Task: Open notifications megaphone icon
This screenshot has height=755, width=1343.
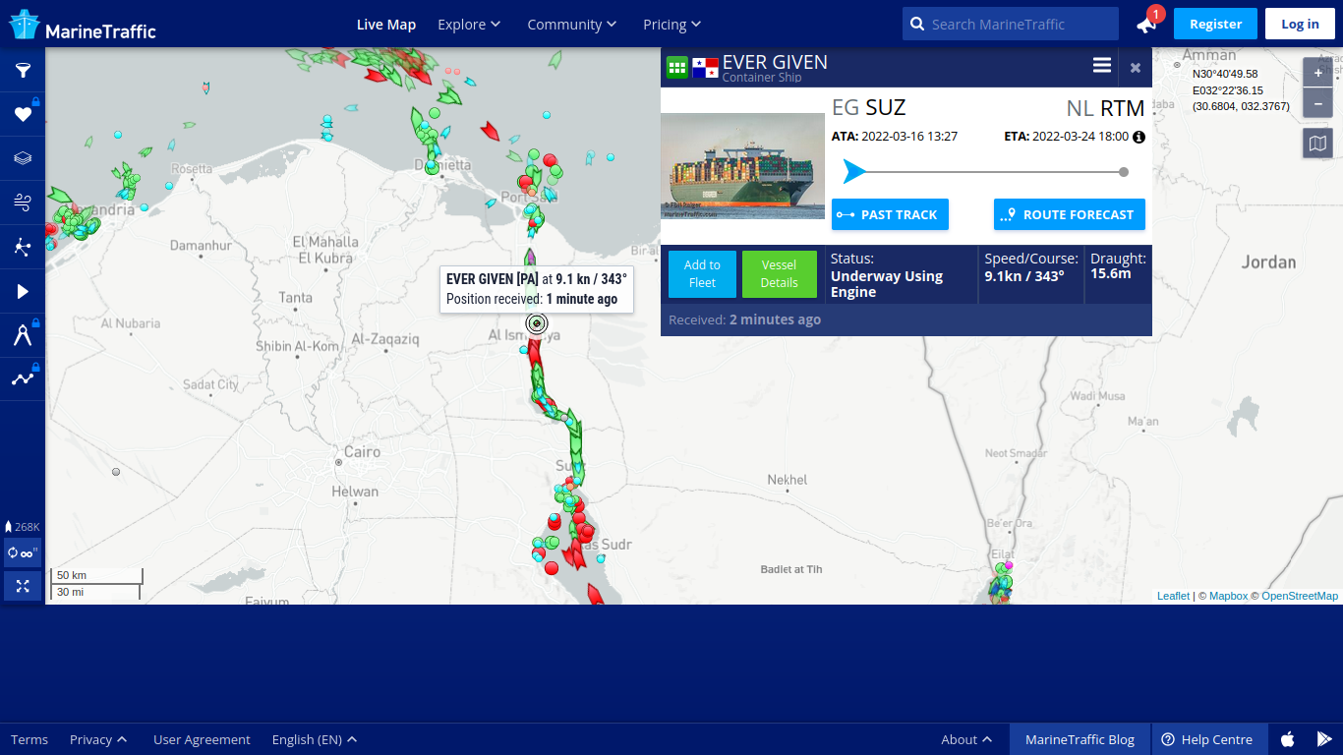Action: (1146, 25)
